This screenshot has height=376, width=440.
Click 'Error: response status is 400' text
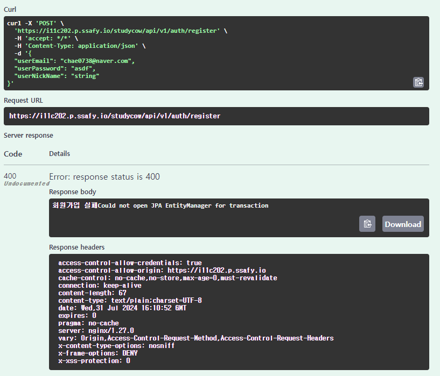point(104,177)
